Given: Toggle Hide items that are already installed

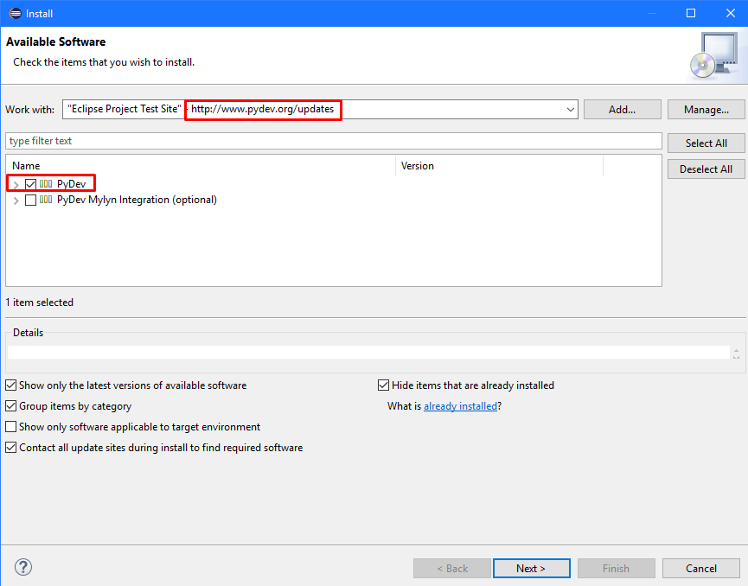Looking at the screenshot, I should click(383, 385).
